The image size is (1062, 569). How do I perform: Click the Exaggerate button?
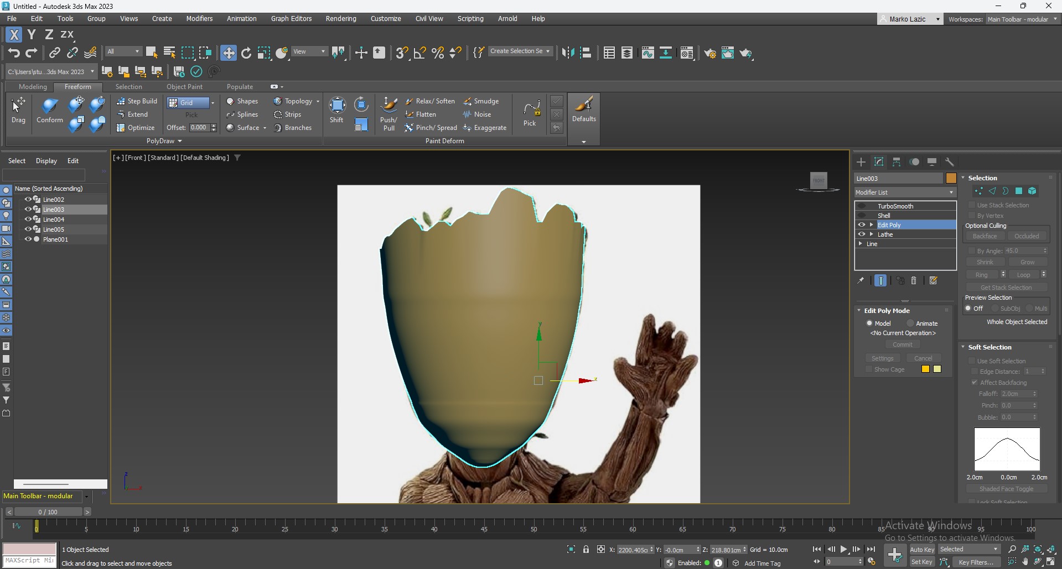[485, 128]
